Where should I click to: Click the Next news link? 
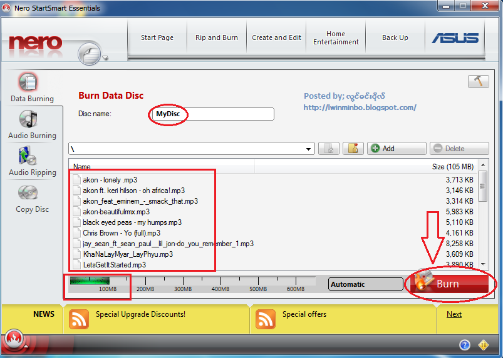click(x=454, y=314)
